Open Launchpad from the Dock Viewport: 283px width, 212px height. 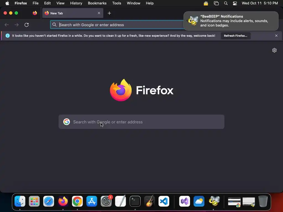point(34,201)
